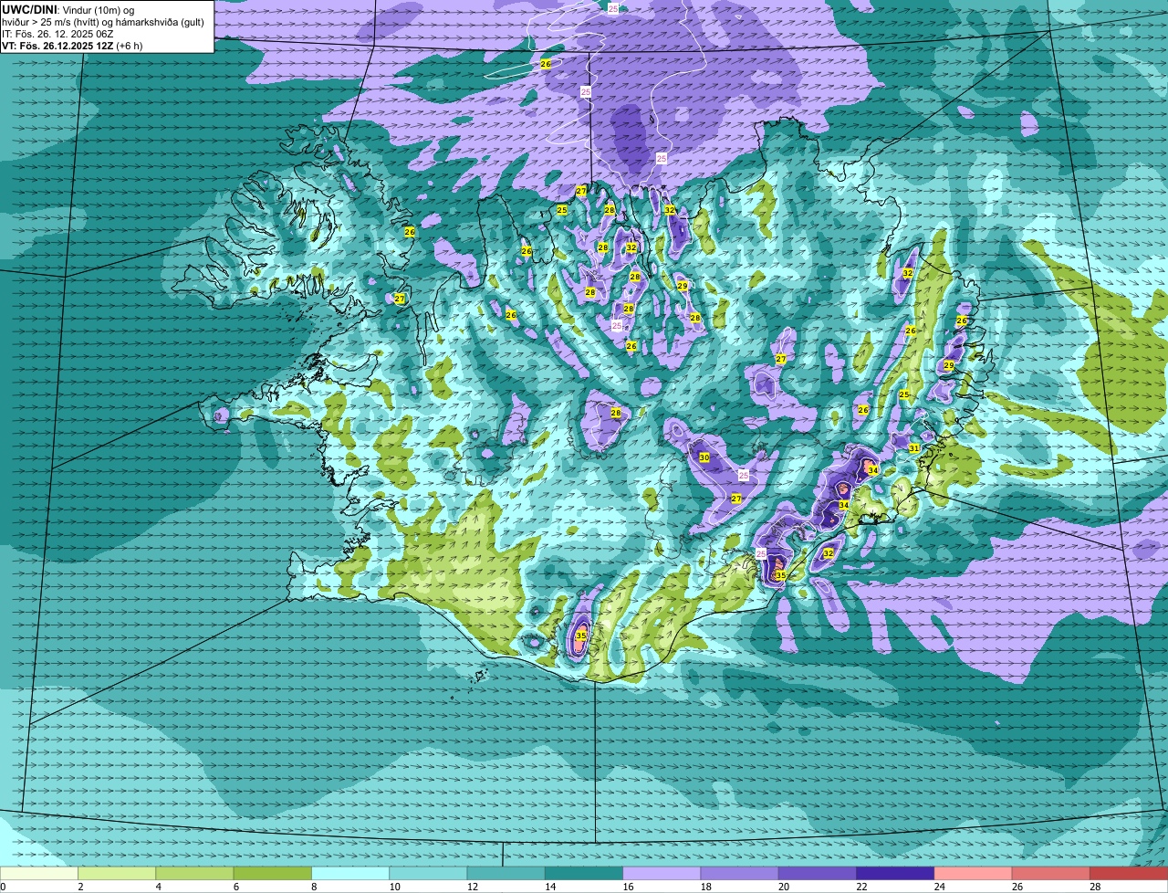Select the legend scale label "22"
1168x893 pixels.
point(861,887)
